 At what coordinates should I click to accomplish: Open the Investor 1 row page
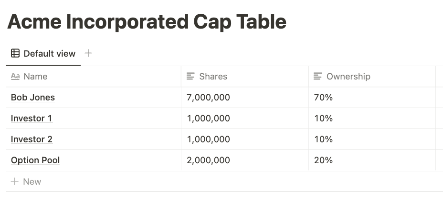pos(32,119)
